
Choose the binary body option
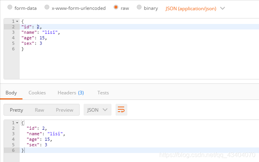click(139, 7)
